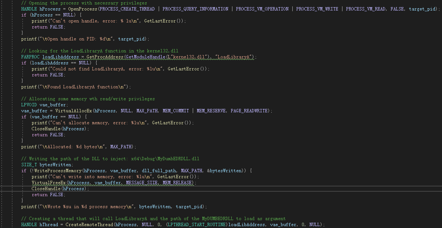Click the "Can't allocate memory" error string

tap(98, 123)
